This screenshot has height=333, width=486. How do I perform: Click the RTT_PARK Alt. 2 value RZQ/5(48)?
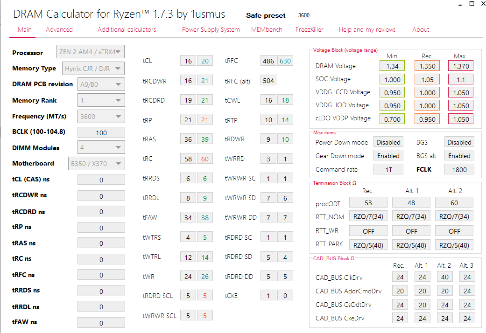(x=454, y=245)
